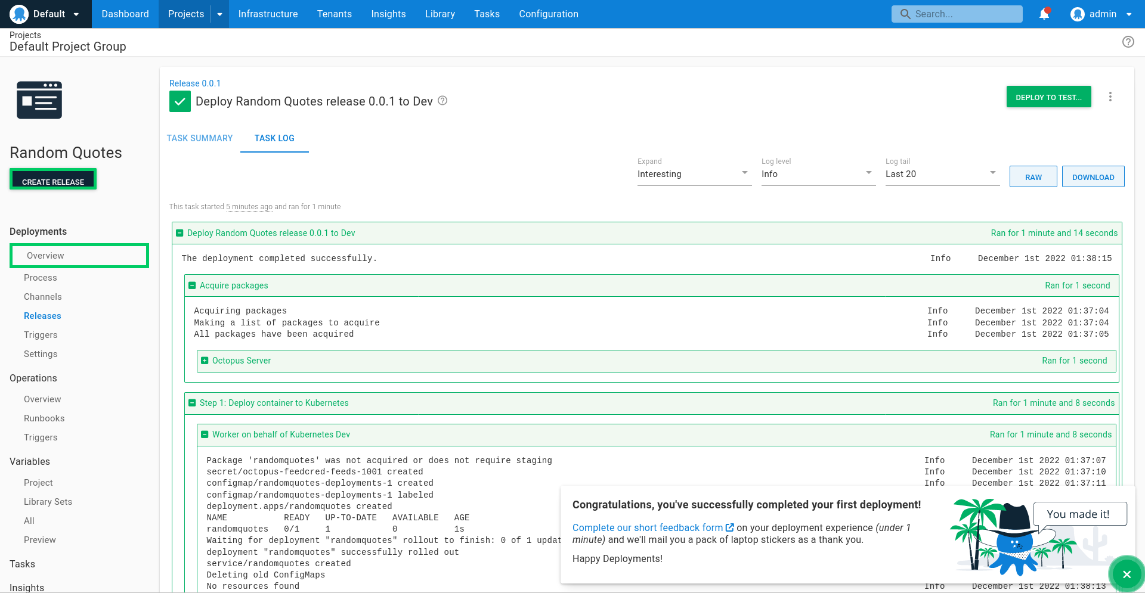Open the page help icon

1128,42
